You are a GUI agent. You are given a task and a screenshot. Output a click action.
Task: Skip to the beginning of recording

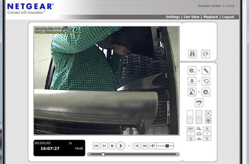(96, 146)
